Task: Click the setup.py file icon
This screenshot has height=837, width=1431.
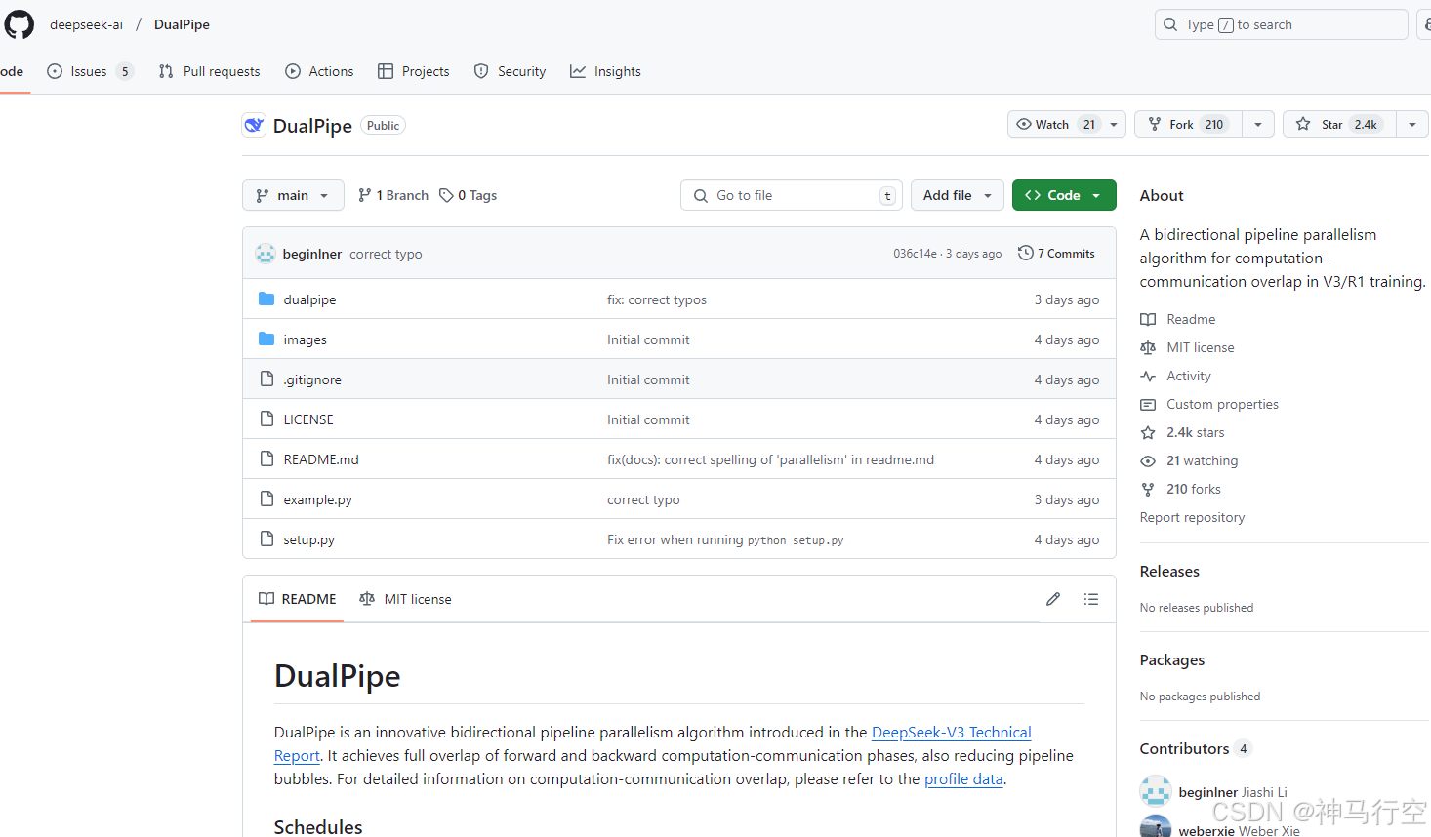Action: coord(266,538)
